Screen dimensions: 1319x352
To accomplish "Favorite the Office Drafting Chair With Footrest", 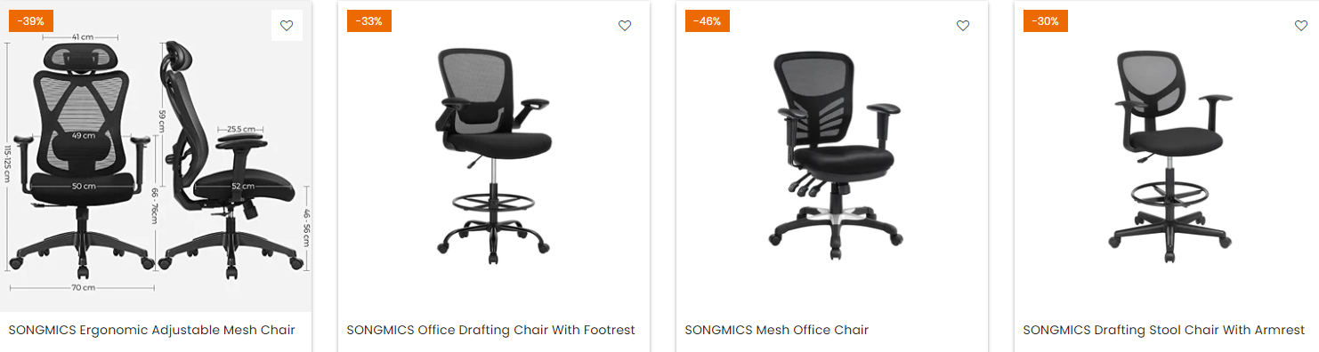I will (x=625, y=26).
